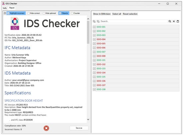This screenshot has height=135, width=183.
Task: Click into the Search input field
Action: 134,21
